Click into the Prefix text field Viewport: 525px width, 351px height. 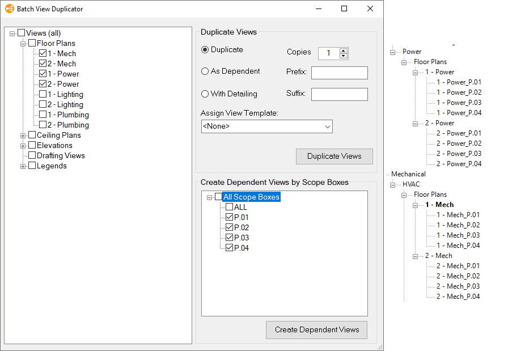click(339, 73)
